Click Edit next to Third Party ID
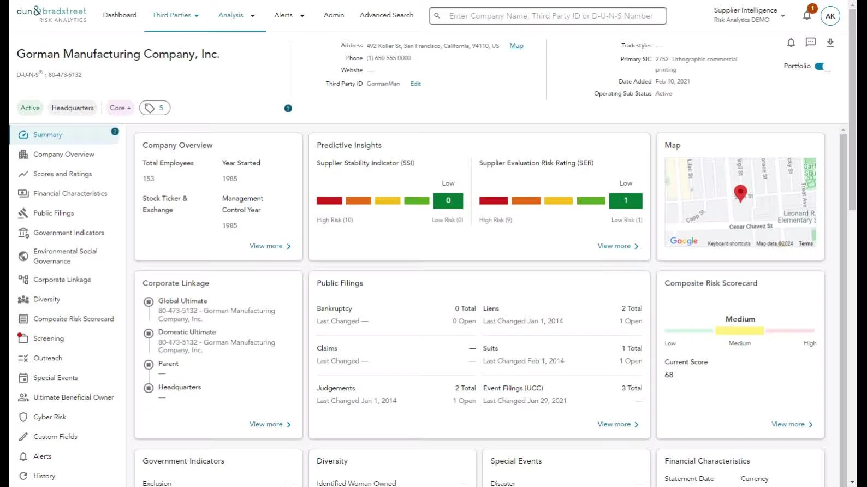Viewport: 867px width, 487px height. (x=415, y=84)
